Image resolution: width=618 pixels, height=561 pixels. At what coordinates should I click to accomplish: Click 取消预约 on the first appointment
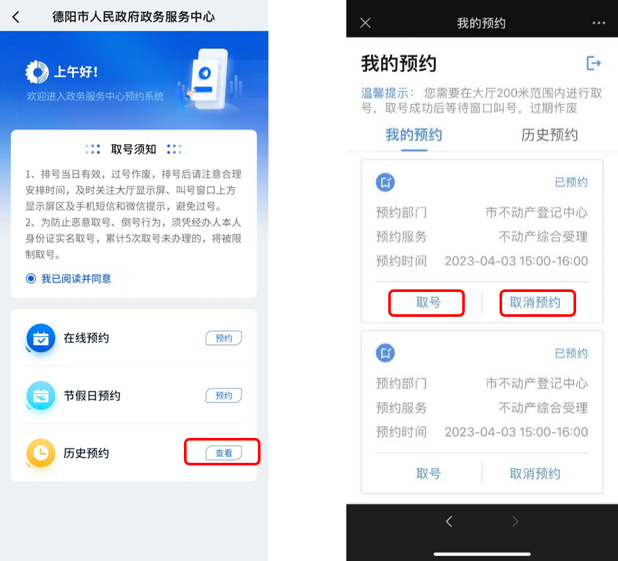coord(535,303)
